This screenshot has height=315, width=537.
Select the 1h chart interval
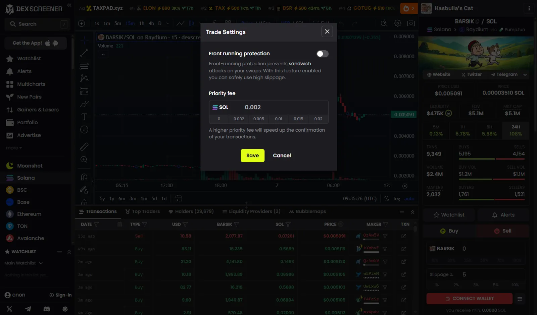tap(142, 23)
